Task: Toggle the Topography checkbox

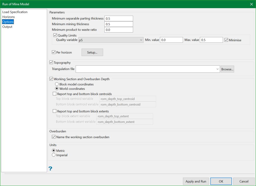Action: [51, 63]
